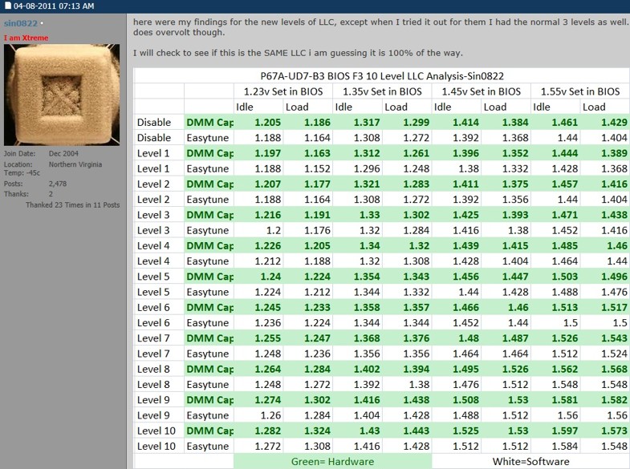630x469 pixels.
Task: Open the sin0822 avatar image
Action: pyautogui.click(x=62, y=95)
